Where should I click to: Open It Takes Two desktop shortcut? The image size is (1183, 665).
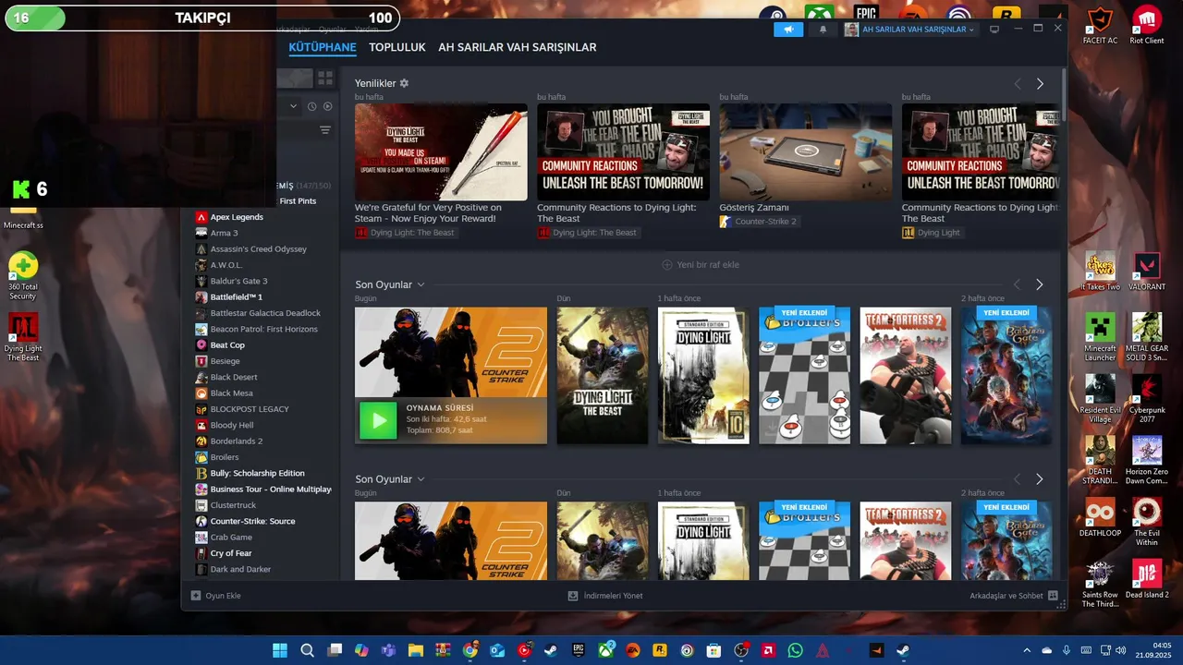(1100, 272)
